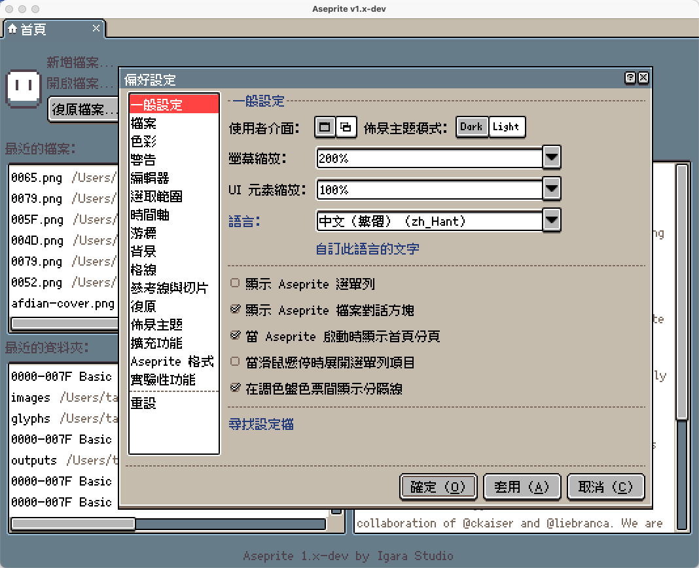Image resolution: width=699 pixels, height=568 pixels.
Task: Click news panel vertical scrollbar
Action: click(x=682, y=292)
